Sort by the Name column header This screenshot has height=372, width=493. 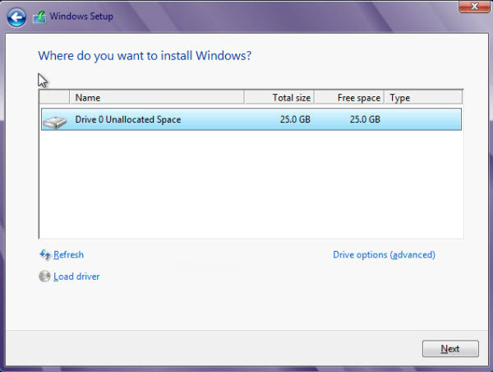coord(157,98)
